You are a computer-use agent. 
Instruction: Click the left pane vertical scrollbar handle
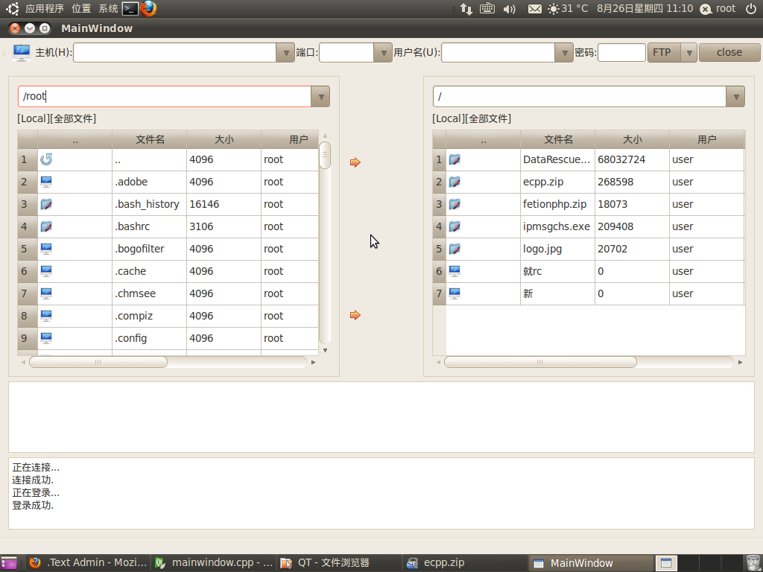[325, 155]
